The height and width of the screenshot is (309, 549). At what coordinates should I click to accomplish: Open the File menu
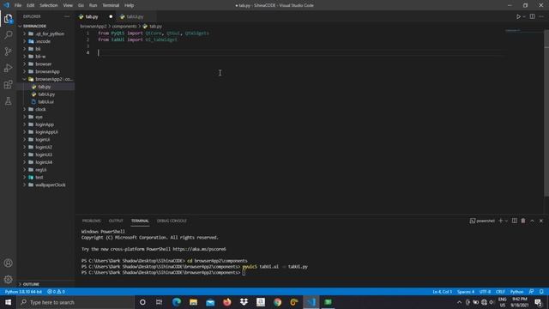click(18, 5)
